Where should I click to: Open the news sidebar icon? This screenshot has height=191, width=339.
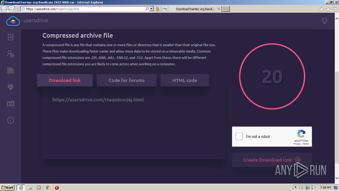[11, 70]
